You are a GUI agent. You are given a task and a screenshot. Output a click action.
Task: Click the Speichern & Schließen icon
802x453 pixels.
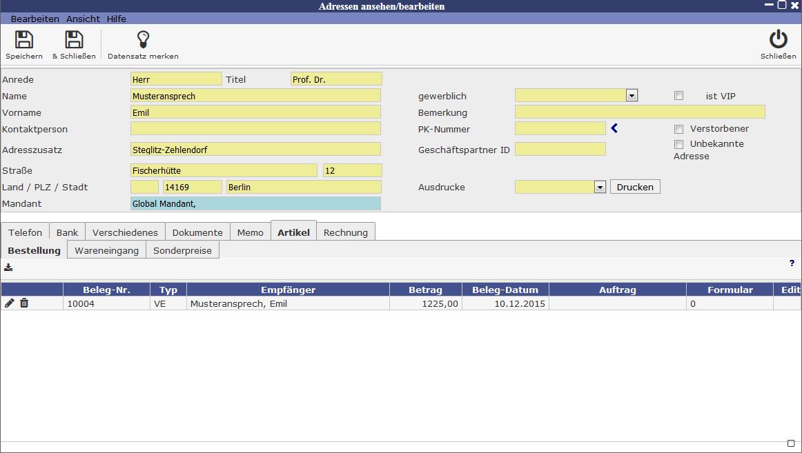tap(74, 40)
